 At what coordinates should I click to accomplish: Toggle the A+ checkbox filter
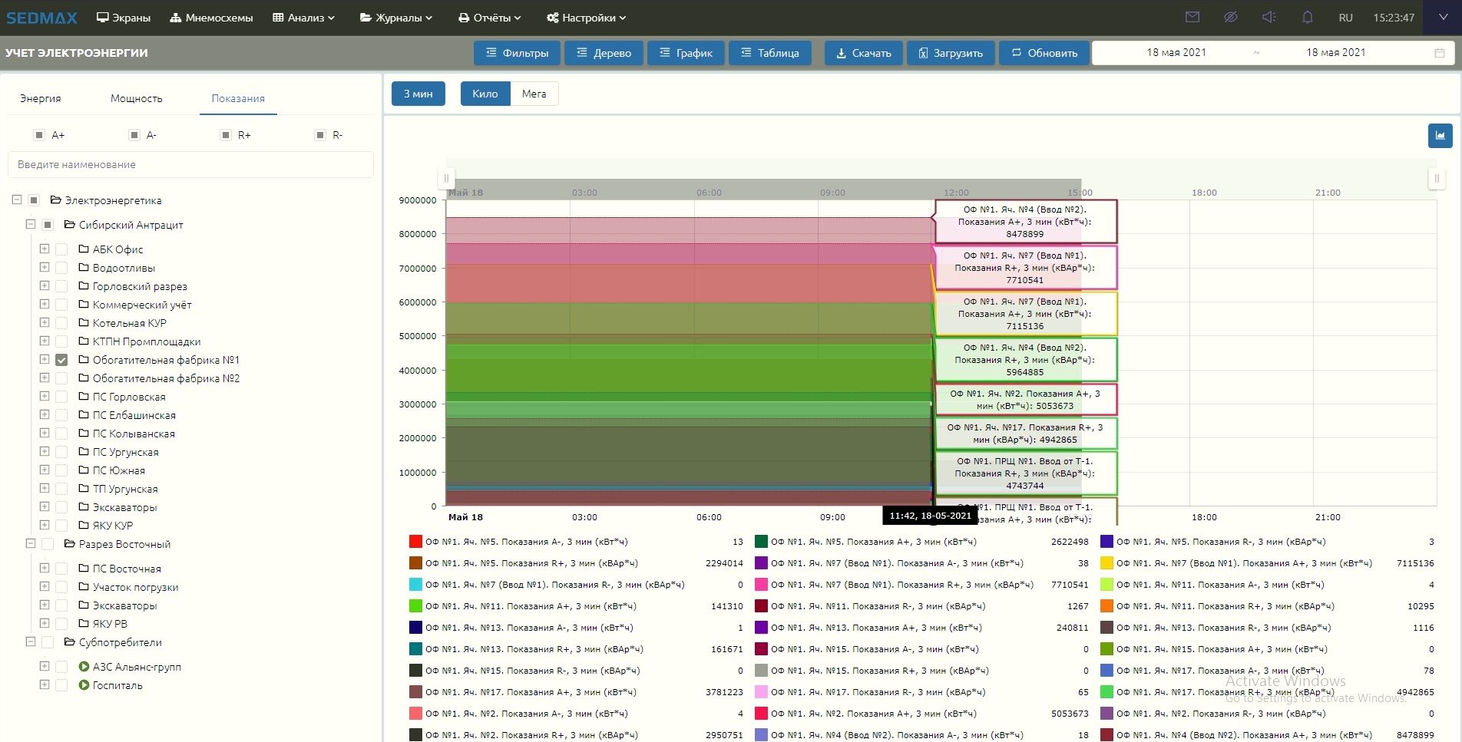click(39, 135)
